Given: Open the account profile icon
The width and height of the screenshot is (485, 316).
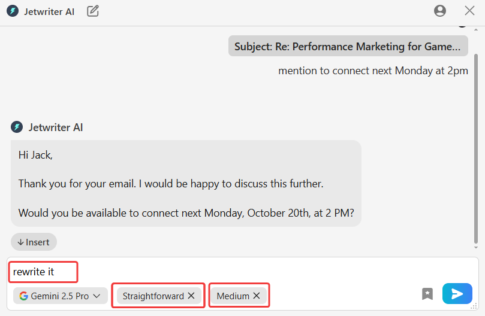Looking at the screenshot, I should pos(440,11).
